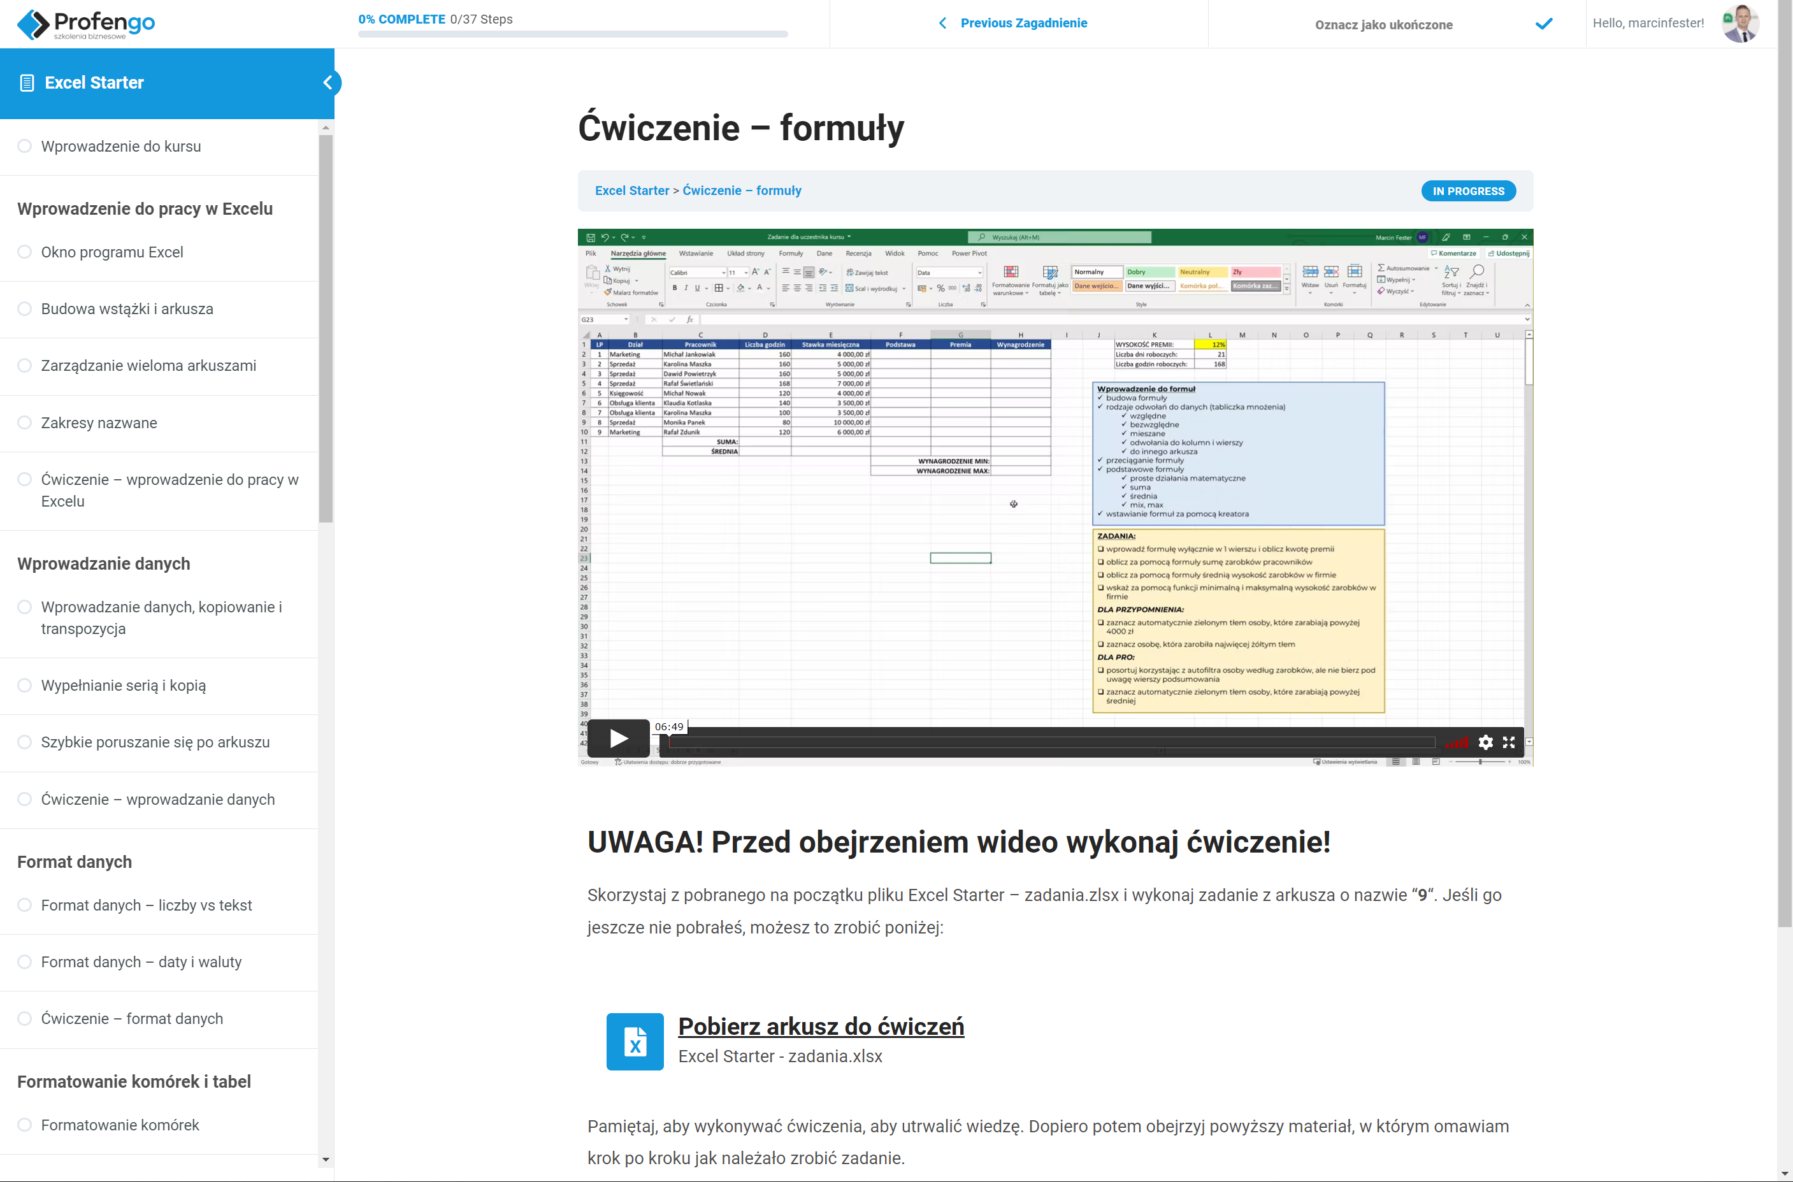Click the Pobierz arkusz do ćwiczeń link
1793x1182 pixels.
point(820,1026)
